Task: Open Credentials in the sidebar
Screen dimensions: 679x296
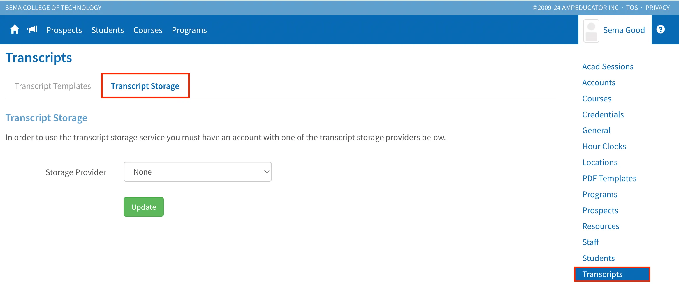Action: pyautogui.click(x=603, y=114)
